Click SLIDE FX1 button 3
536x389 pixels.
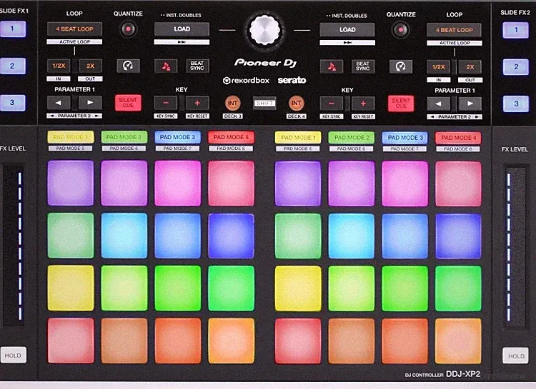click(12, 103)
